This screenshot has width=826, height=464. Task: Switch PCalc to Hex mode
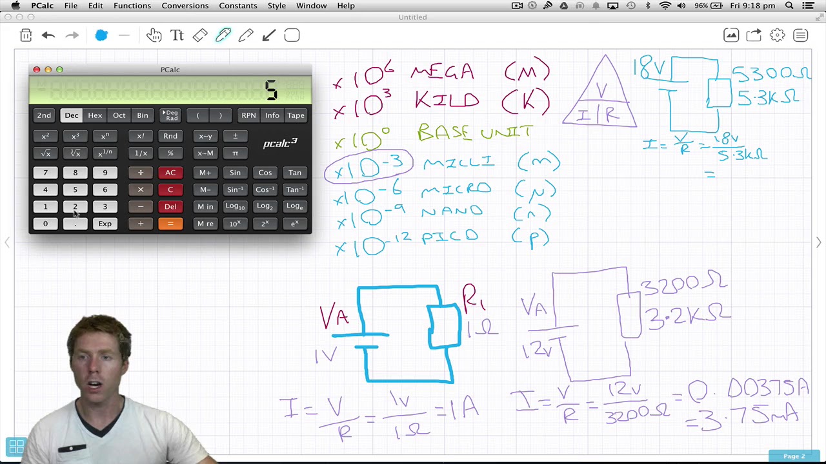coord(95,115)
